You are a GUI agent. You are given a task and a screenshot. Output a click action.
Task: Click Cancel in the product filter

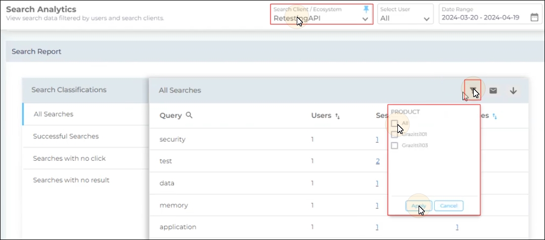448,206
